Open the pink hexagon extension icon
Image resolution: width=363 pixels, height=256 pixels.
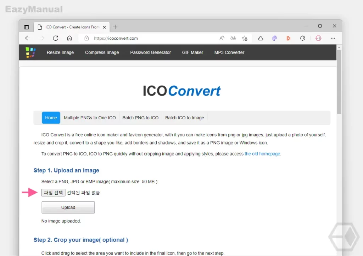tap(319, 38)
